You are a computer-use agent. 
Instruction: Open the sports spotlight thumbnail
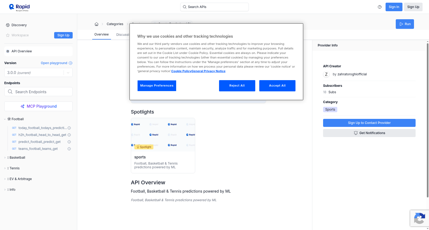[x=163, y=135]
